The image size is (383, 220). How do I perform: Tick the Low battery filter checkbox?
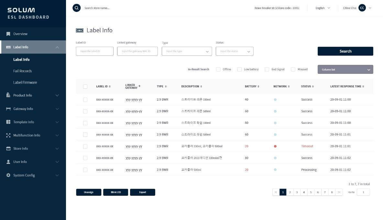point(240,69)
